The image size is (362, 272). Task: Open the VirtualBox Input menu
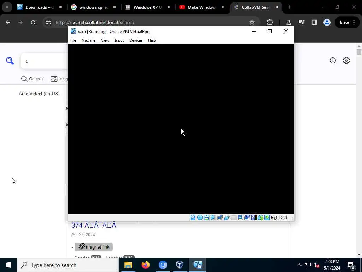click(119, 40)
